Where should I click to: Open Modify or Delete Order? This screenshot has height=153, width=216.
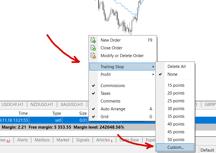[x=123, y=56]
